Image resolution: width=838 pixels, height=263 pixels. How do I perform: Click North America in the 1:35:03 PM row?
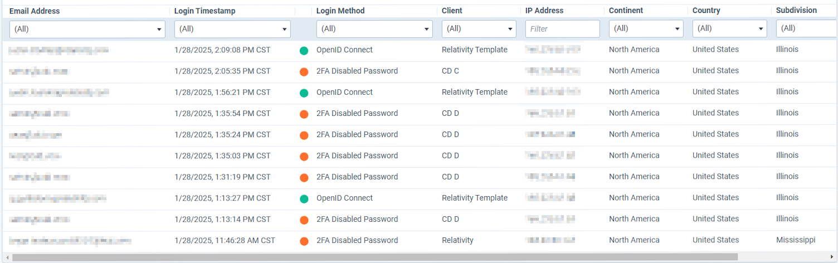point(634,155)
